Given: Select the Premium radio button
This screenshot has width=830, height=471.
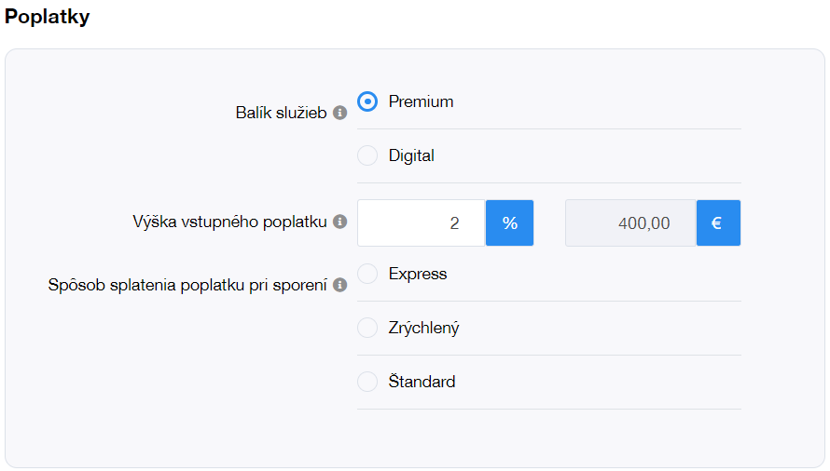Looking at the screenshot, I should pos(368,101).
